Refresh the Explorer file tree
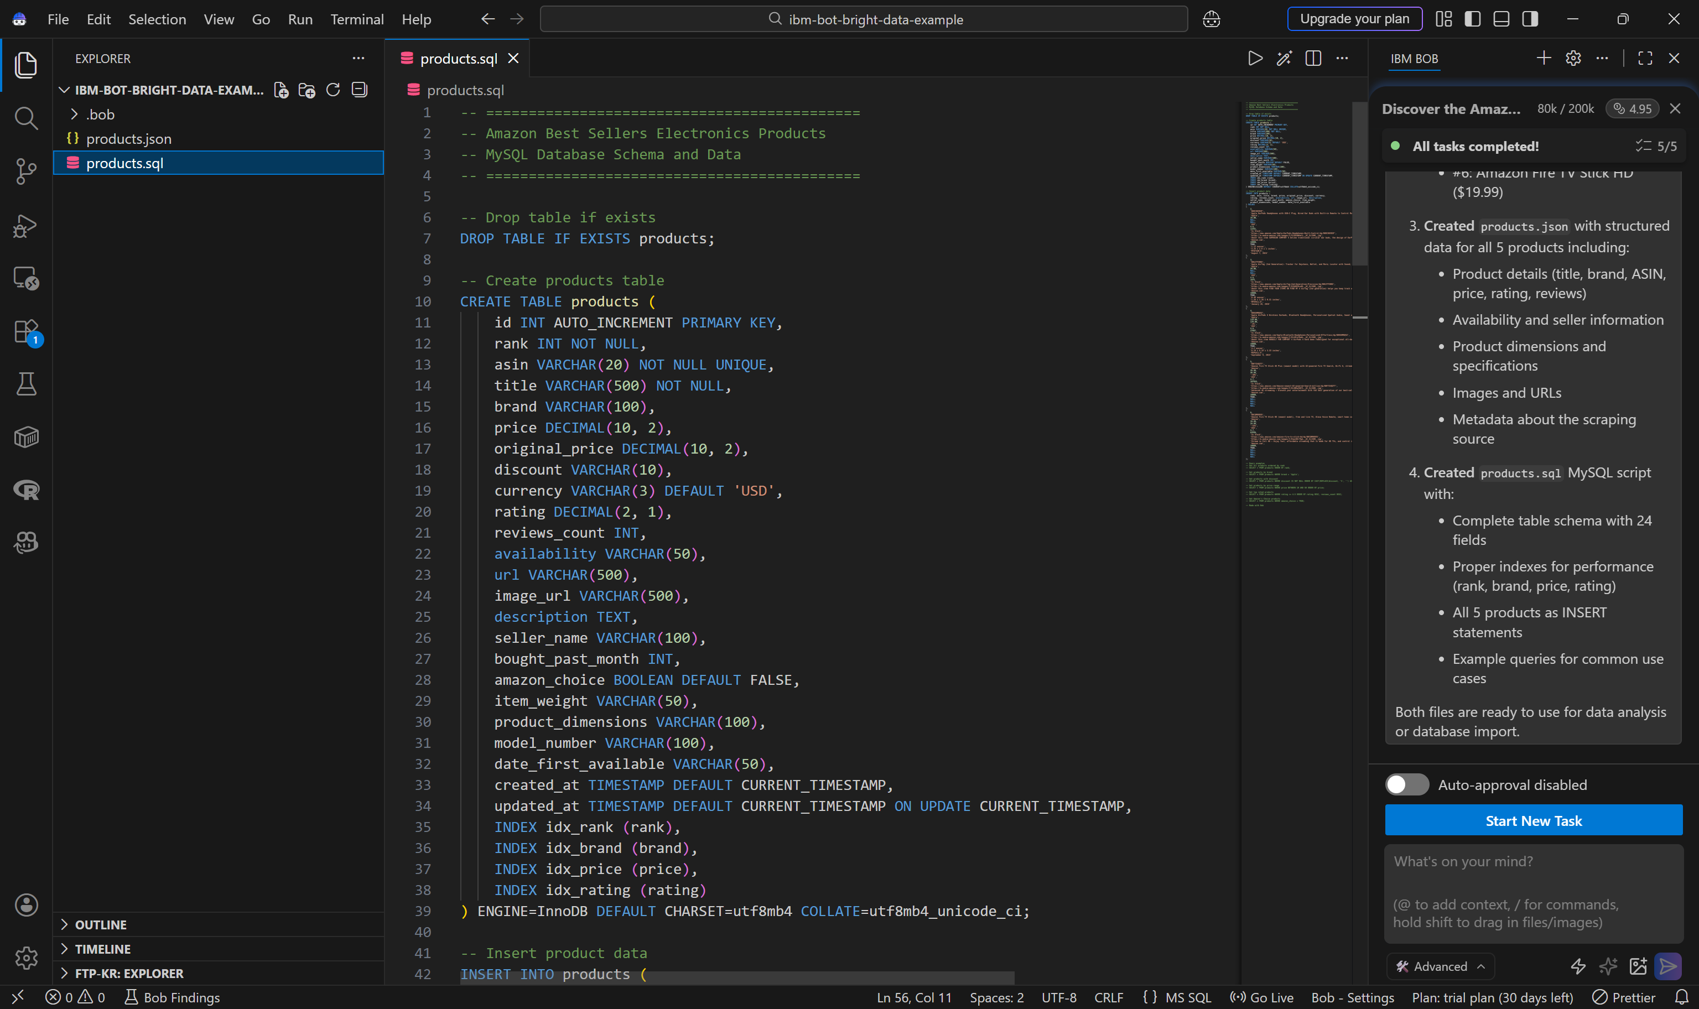The image size is (1699, 1009). pyautogui.click(x=332, y=90)
